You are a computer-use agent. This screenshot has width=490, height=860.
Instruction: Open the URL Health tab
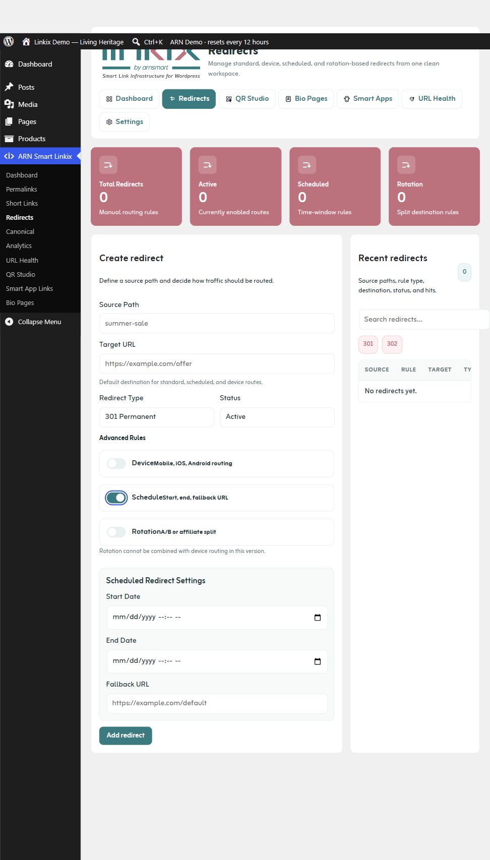click(432, 99)
